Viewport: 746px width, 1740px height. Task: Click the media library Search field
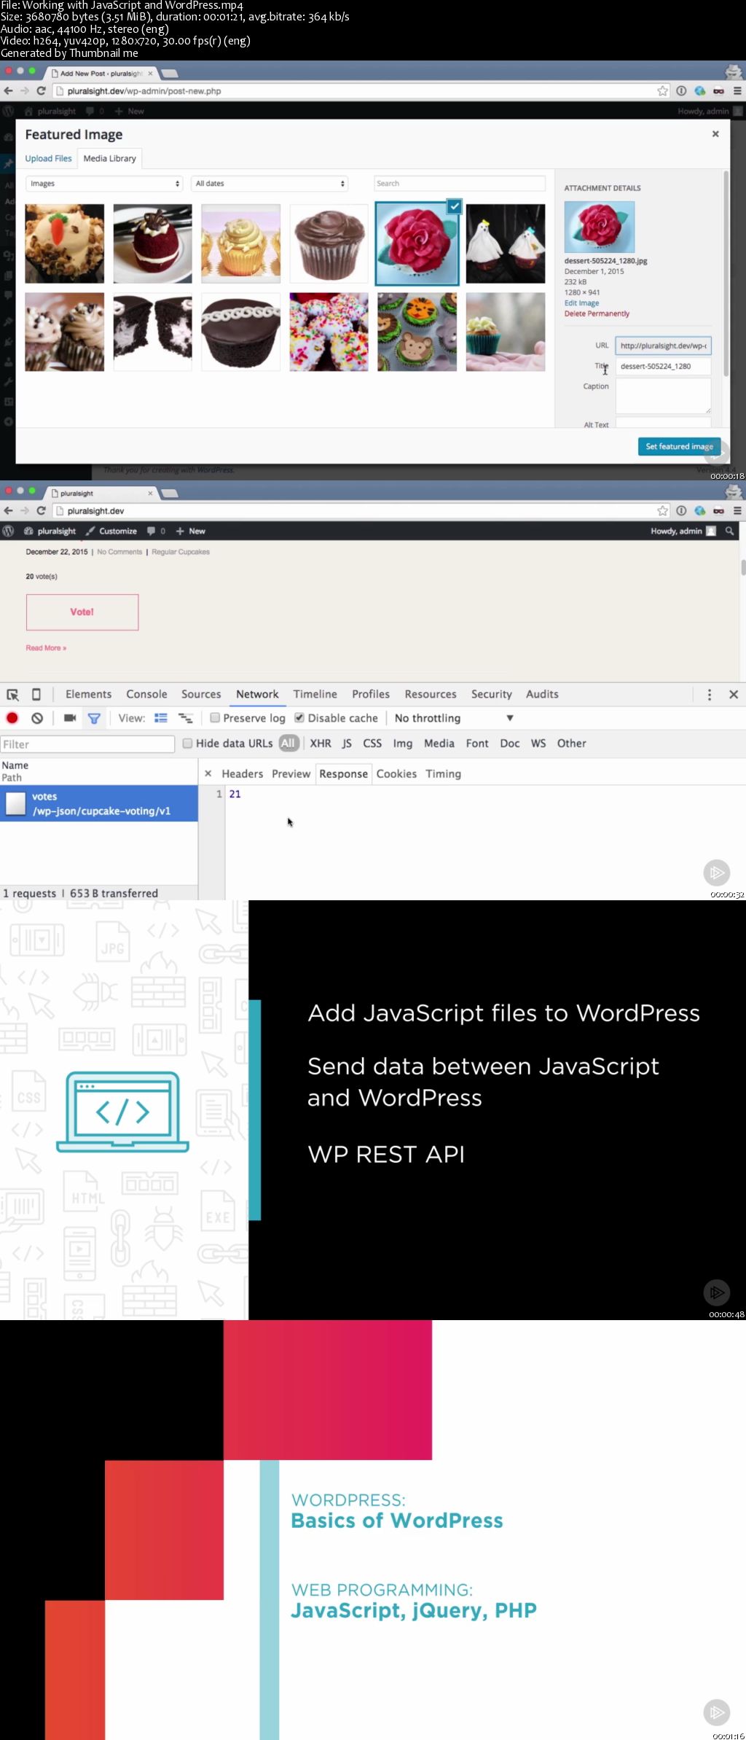click(460, 184)
